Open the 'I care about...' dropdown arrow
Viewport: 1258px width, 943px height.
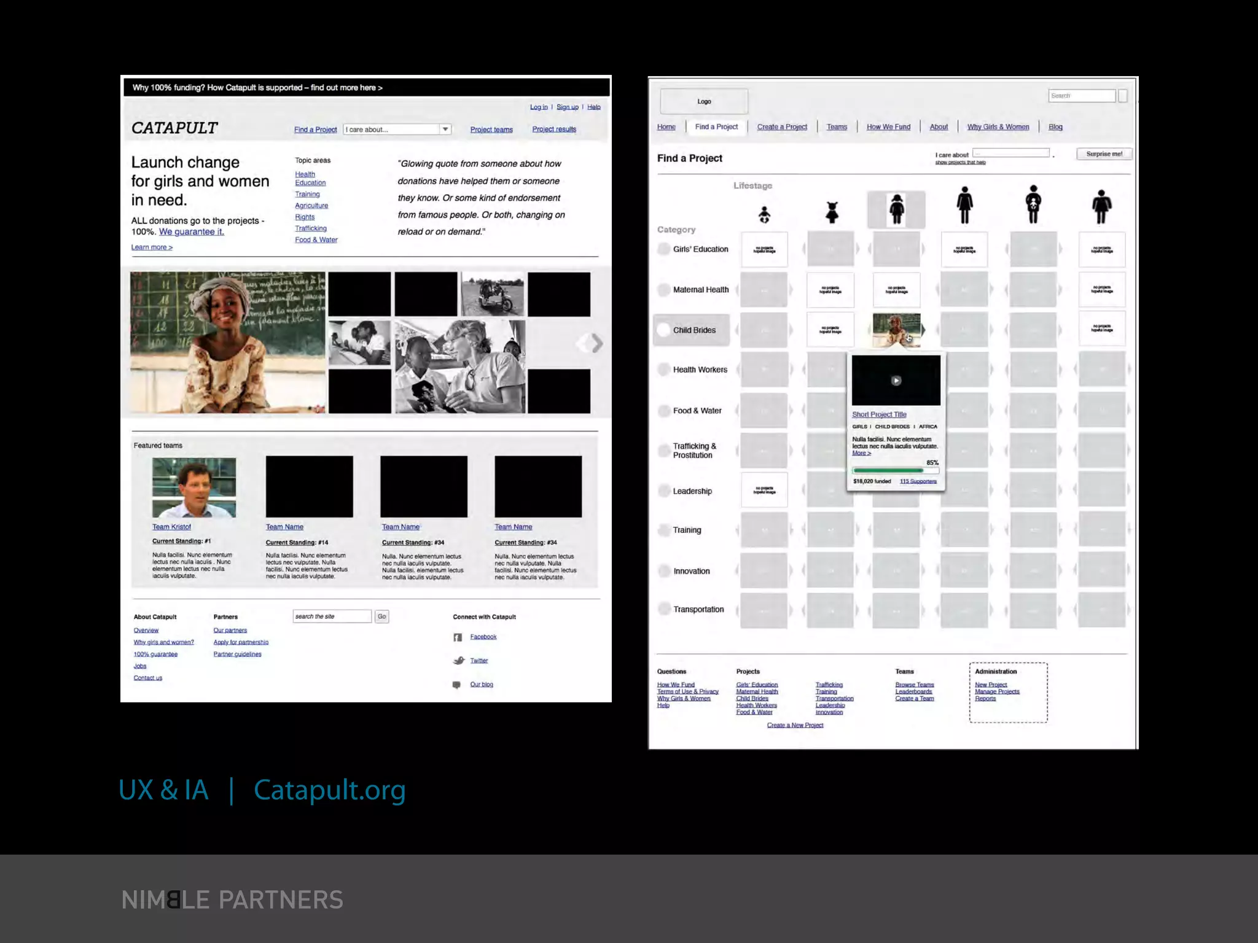coord(445,130)
